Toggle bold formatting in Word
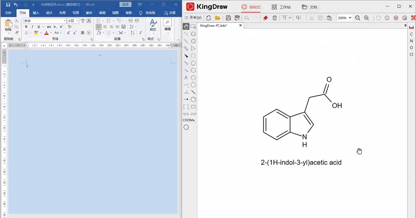416x218 pixels. [26, 26]
